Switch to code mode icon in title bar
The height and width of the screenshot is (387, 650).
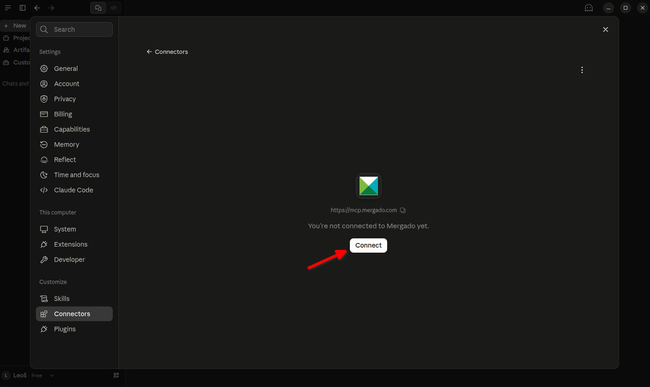point(114,8)
